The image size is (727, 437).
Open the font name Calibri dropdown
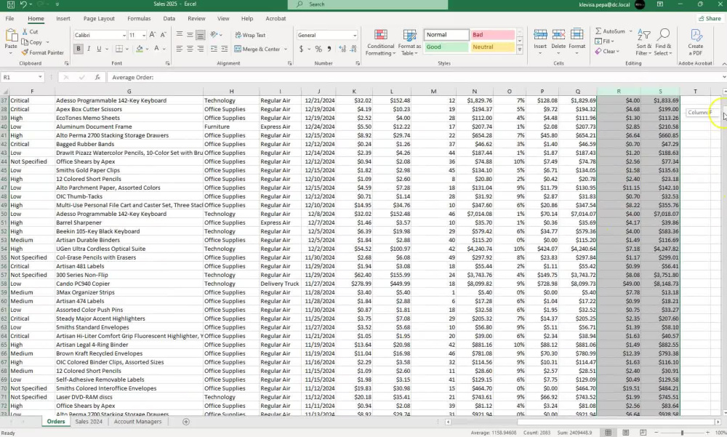click(x=124, y=35)
